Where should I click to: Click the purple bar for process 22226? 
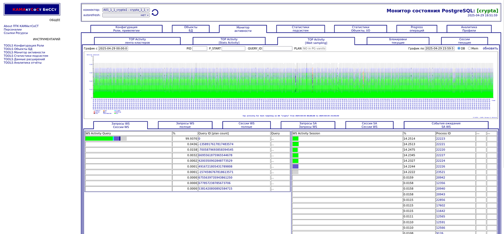coord(296,166)
